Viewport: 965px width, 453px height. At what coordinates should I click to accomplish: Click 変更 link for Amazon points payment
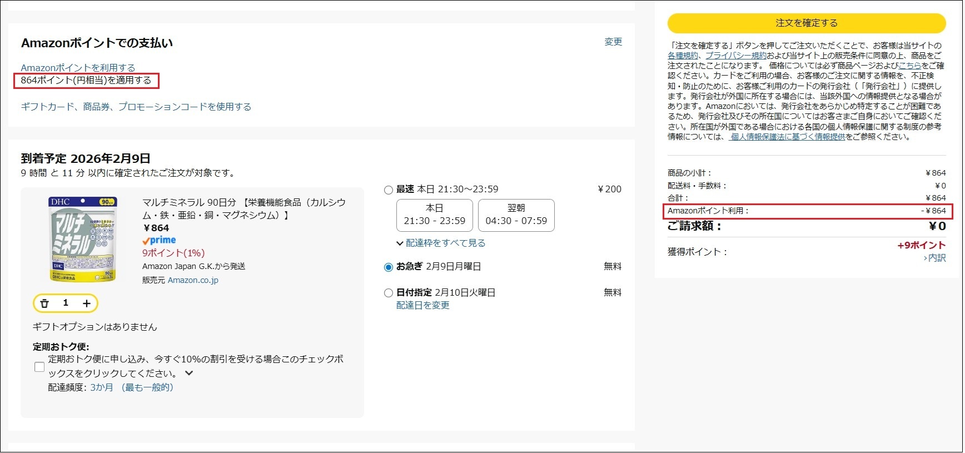[613, 42]
